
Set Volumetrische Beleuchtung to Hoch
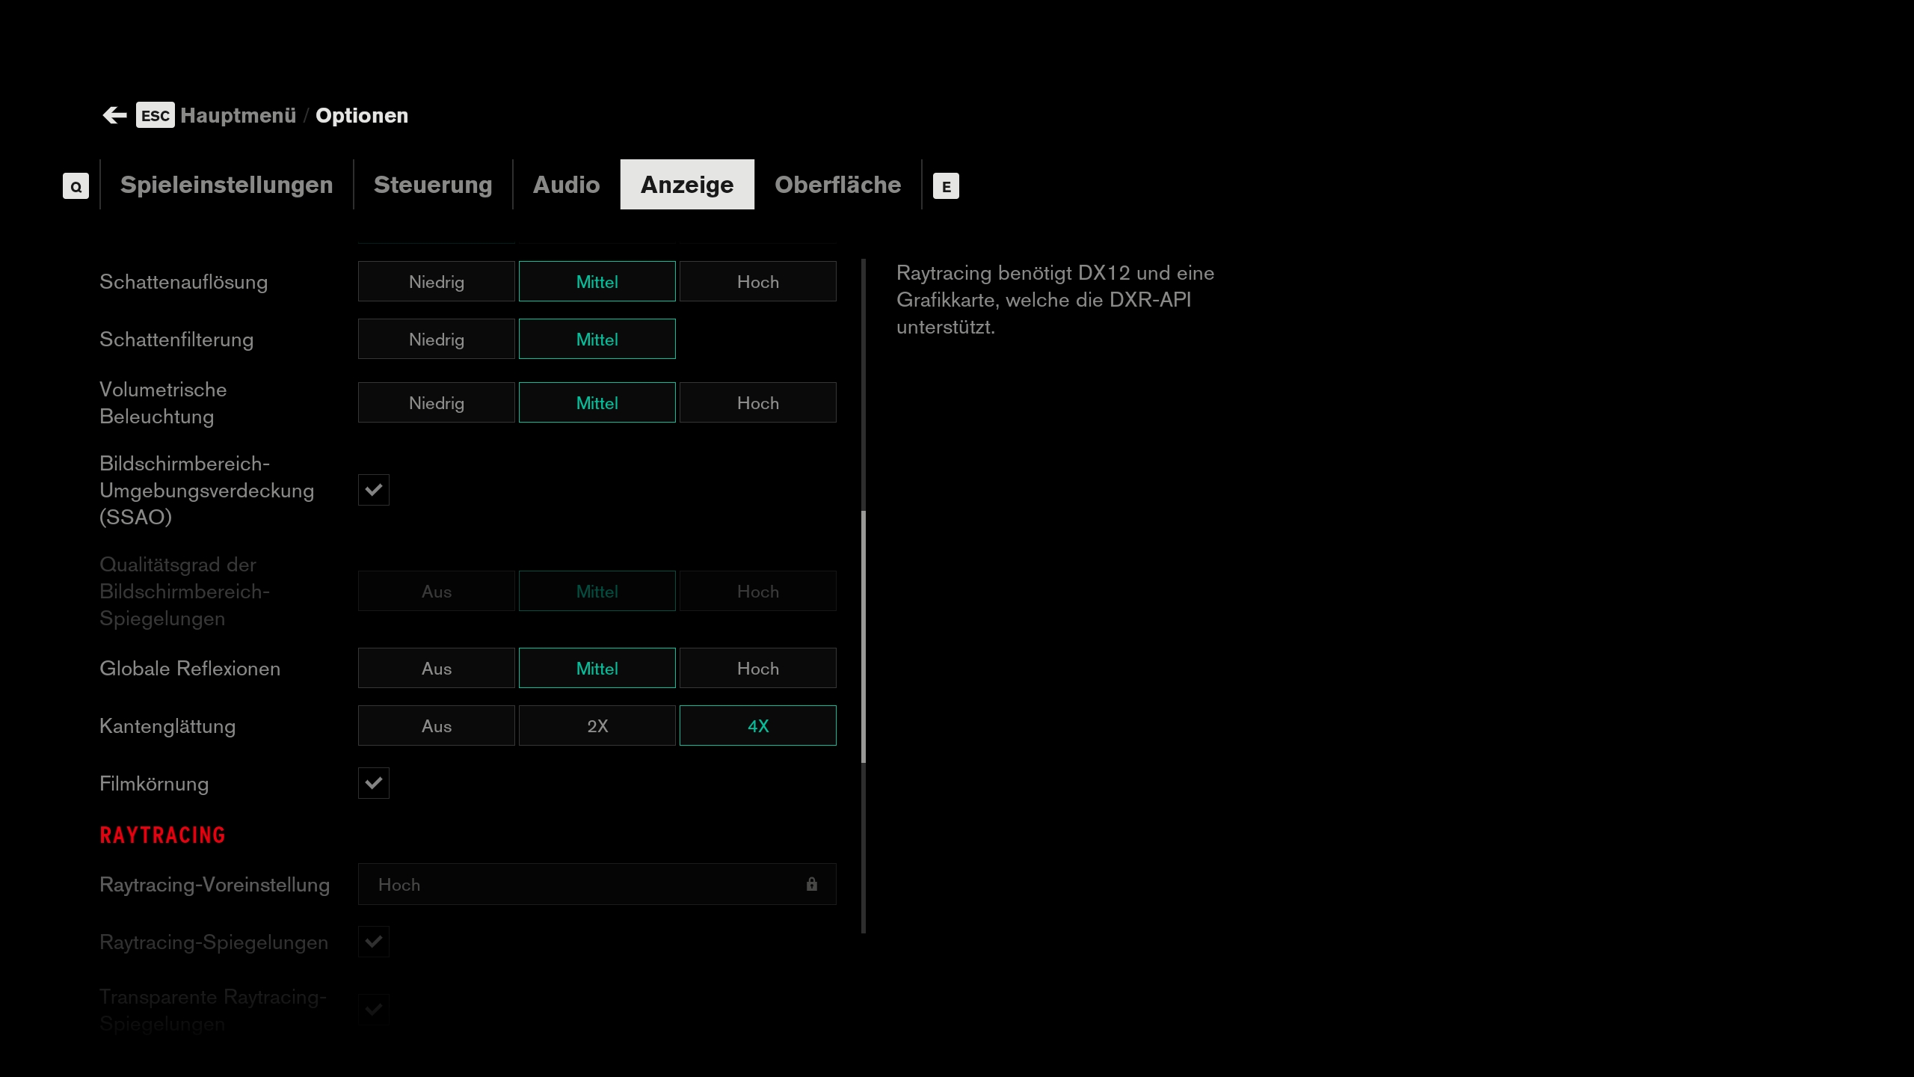pyautogui.click(x=757, y=403)
